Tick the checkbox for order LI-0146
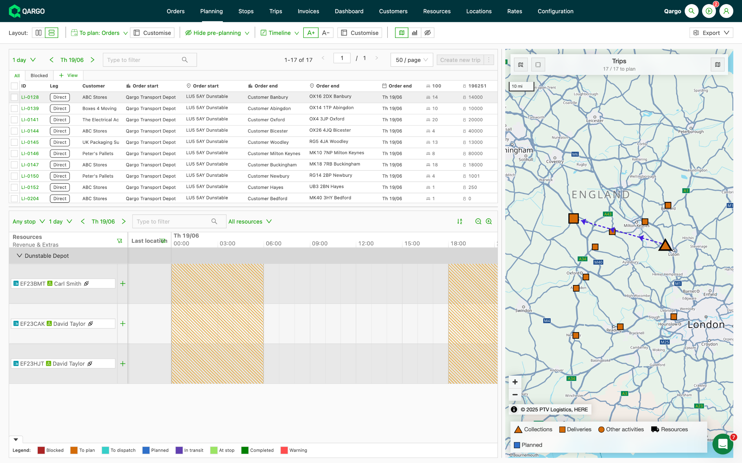 14,154
